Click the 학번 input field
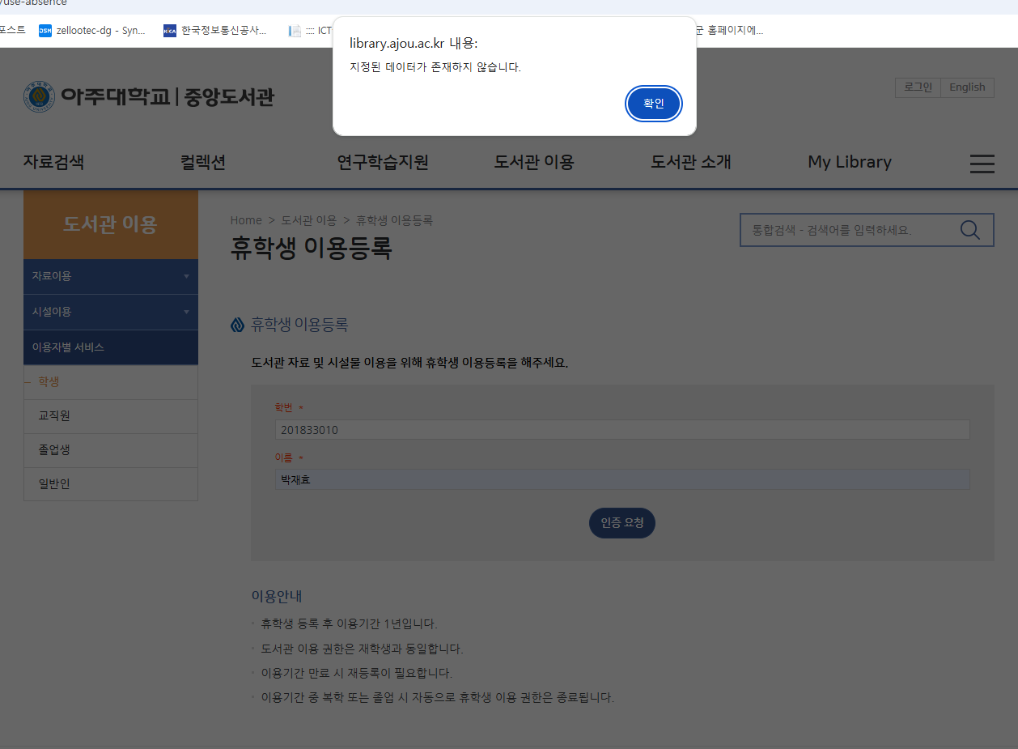Viewport: 1018px width, 749px height. pos(621,430)
